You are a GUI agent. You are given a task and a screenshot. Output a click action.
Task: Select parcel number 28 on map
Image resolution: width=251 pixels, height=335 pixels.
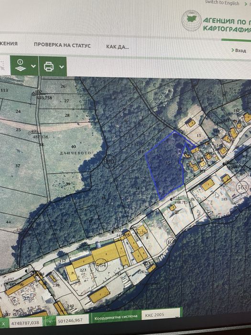[x=67, y=115]
